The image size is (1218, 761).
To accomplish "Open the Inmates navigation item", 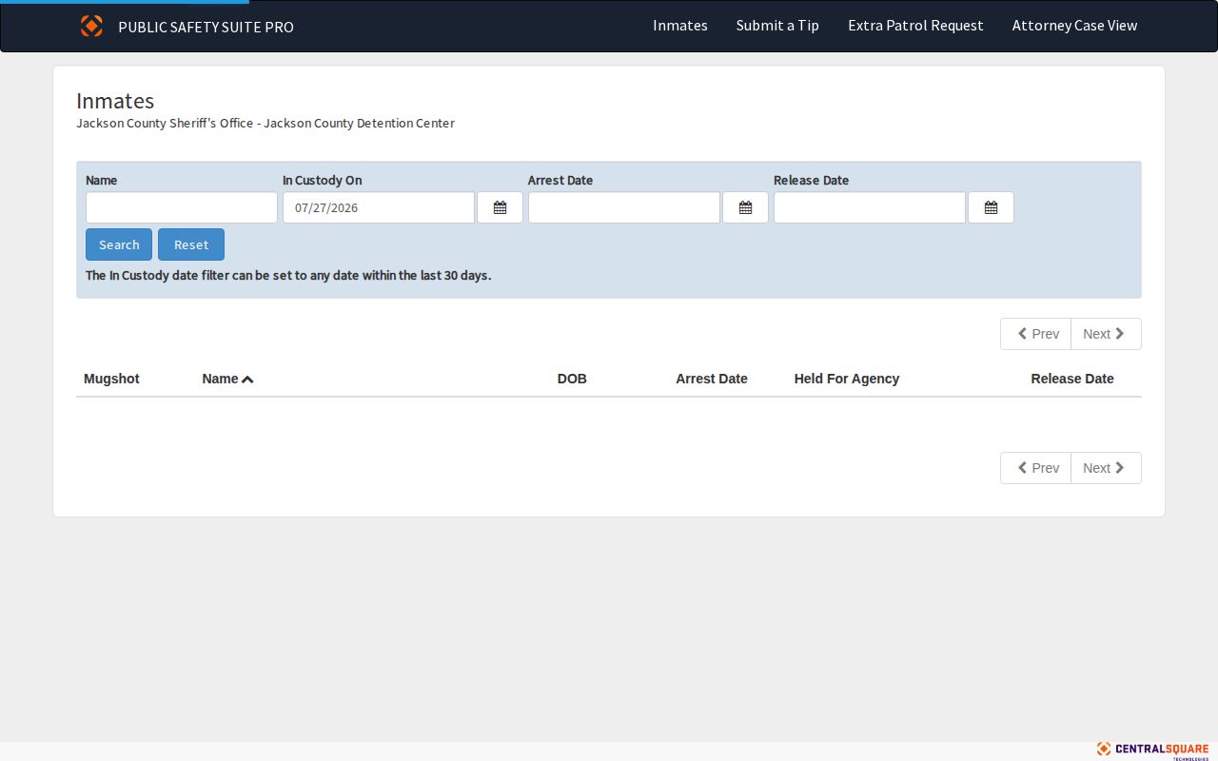I will pyautogui.click(x=680, y=26).
